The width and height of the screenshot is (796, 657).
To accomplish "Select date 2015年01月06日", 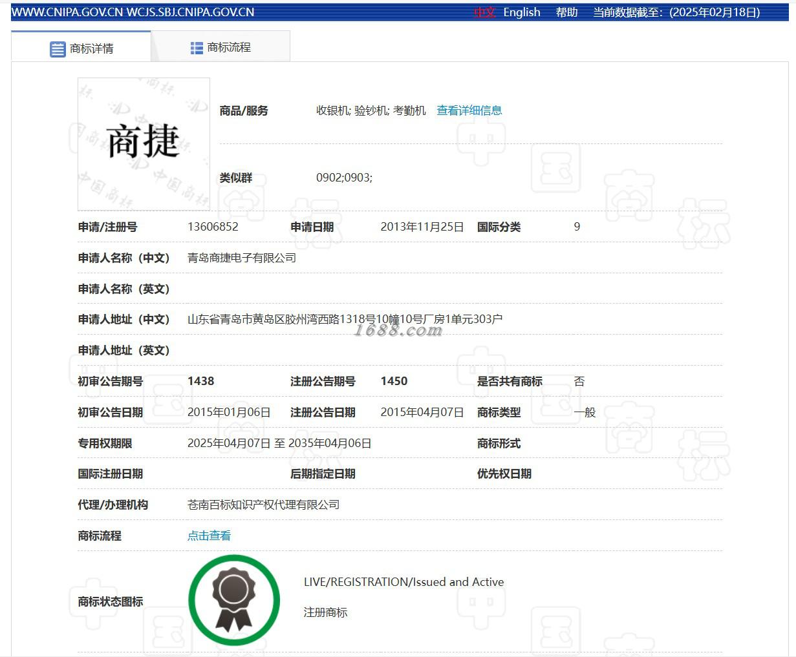I will pyautogui.click(x=229, y=412).
